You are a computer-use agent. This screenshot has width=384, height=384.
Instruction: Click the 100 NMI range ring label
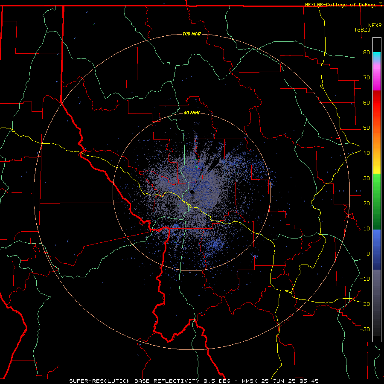tap(192, 34)
